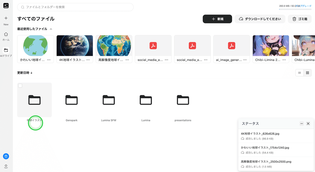Click the Genspark logo icon in sidebar
The width and height of the screenshot is (315, 172).
(6, 6)
